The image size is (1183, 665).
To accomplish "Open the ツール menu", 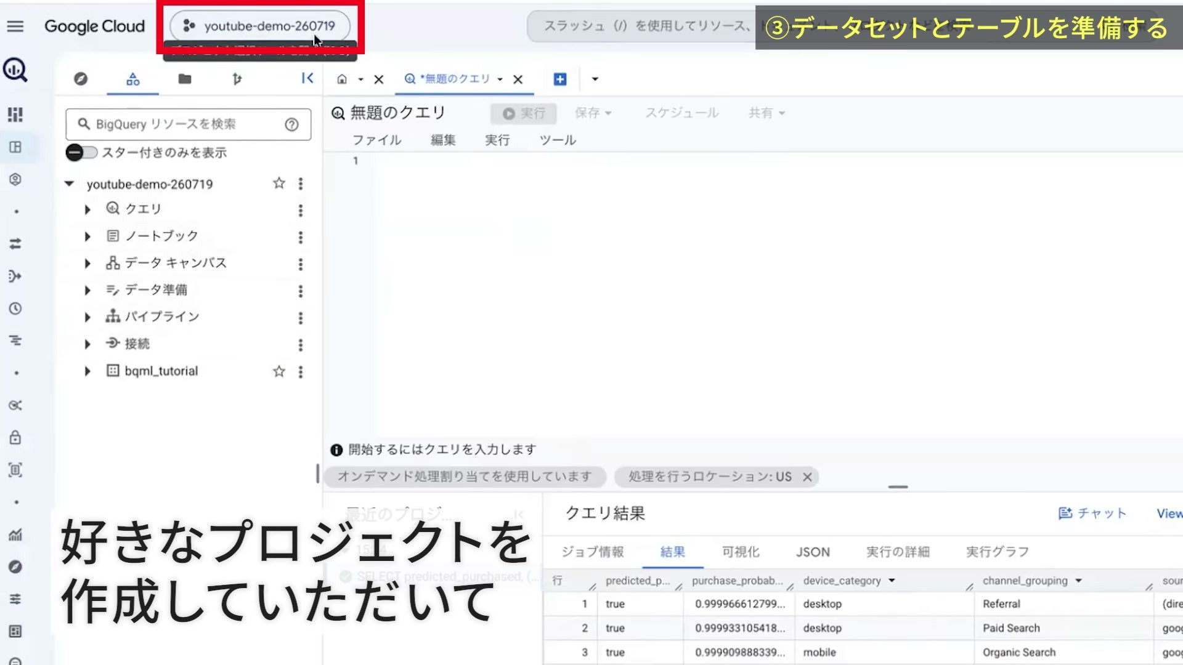I will [558, 140].
